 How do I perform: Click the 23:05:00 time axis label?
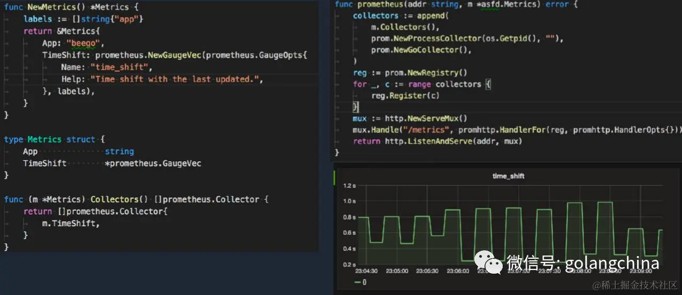tap(397, 271)
